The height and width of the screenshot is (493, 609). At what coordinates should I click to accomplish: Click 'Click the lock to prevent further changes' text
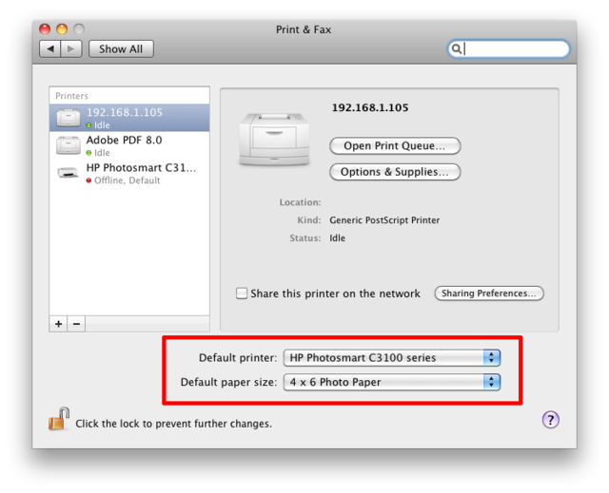point(173,424)
